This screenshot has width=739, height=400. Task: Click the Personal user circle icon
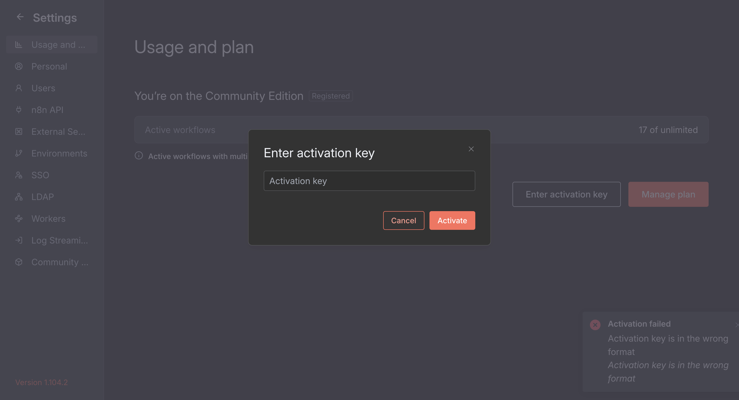pos(19,66)
